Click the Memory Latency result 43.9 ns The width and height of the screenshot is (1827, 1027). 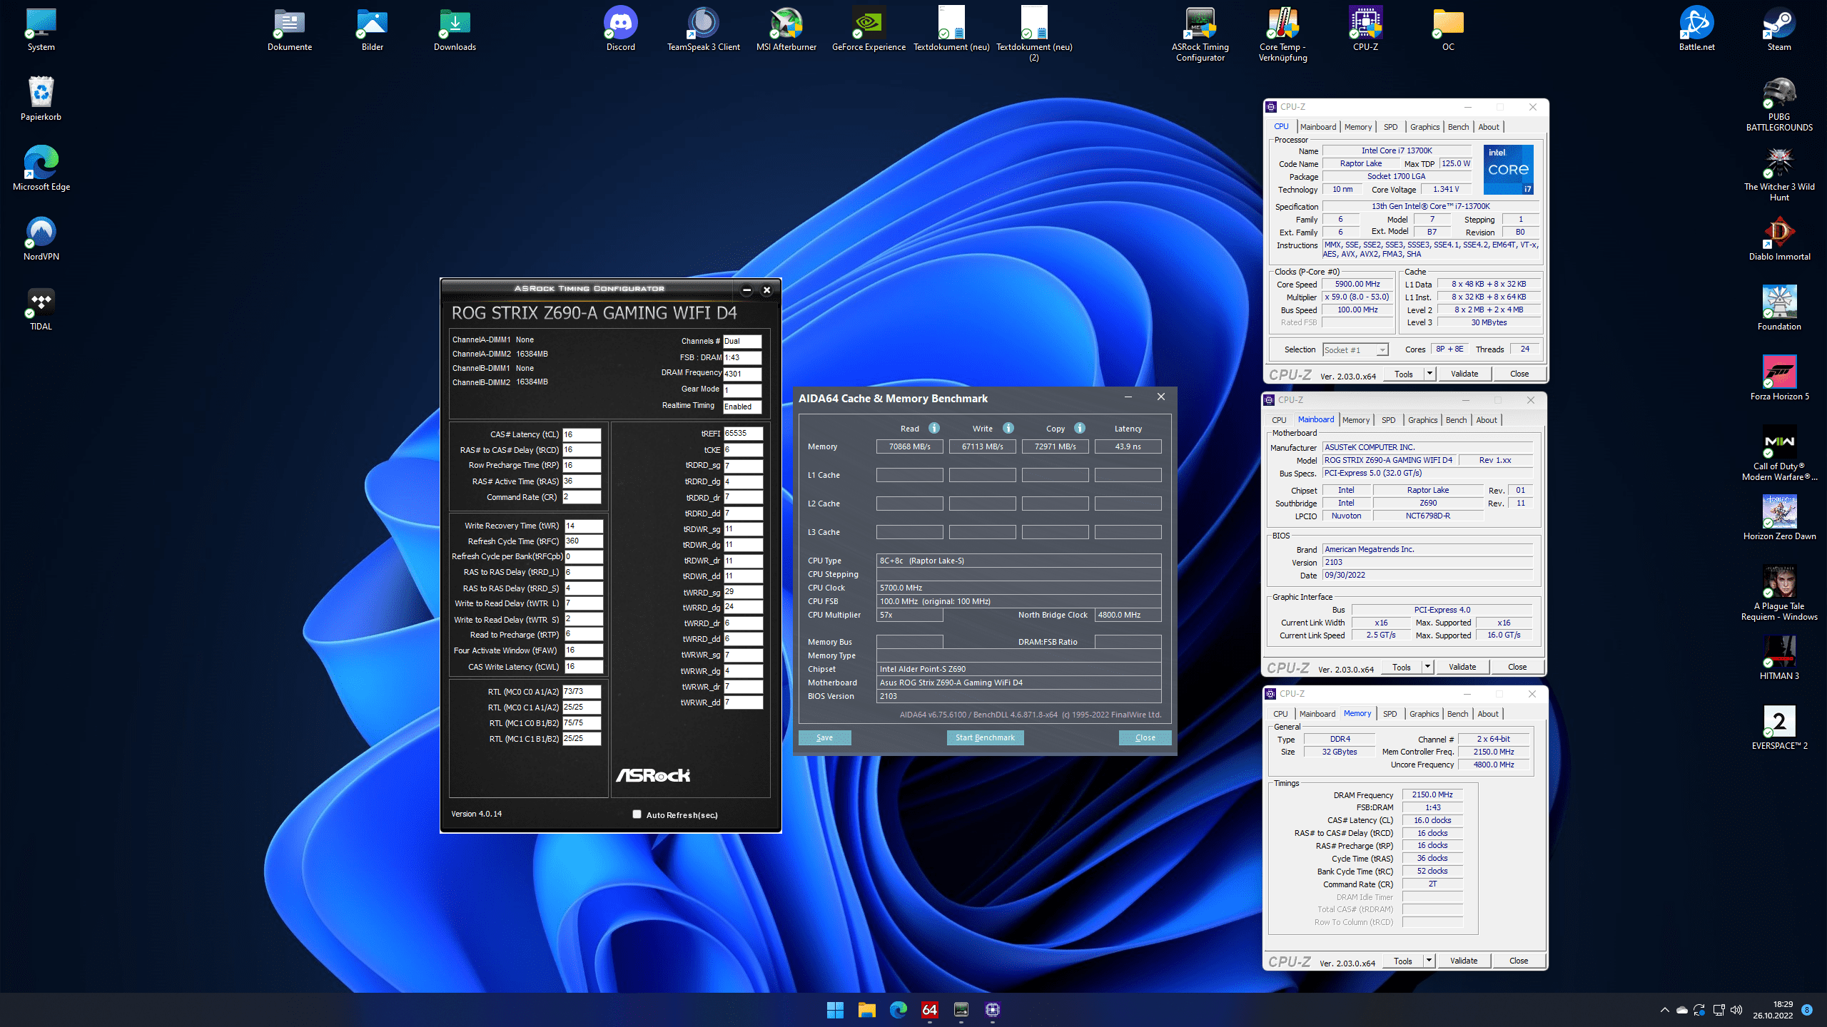coord(1128,446)
